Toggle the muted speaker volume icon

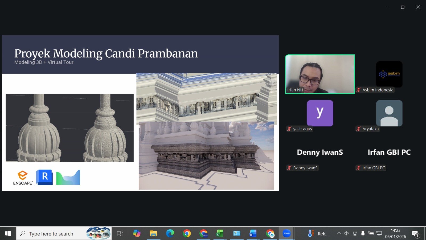[x=347, y=234]
